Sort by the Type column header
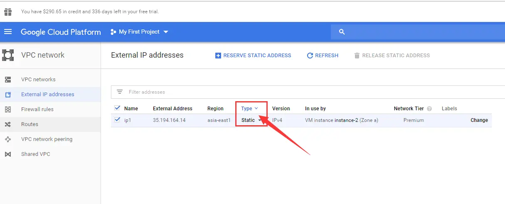Viewport: 505px width, 204px height. click(x=249, y=109)
